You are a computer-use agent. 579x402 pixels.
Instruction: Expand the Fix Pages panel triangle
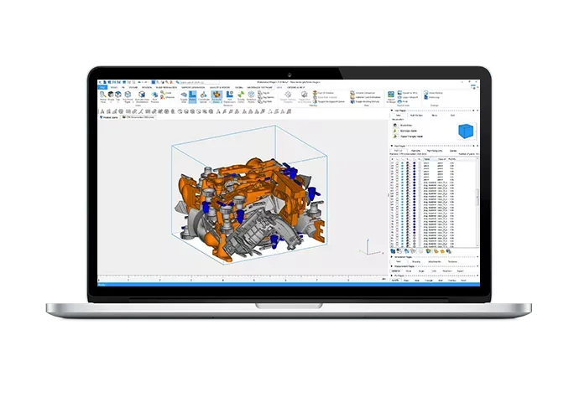coord(392,276)
